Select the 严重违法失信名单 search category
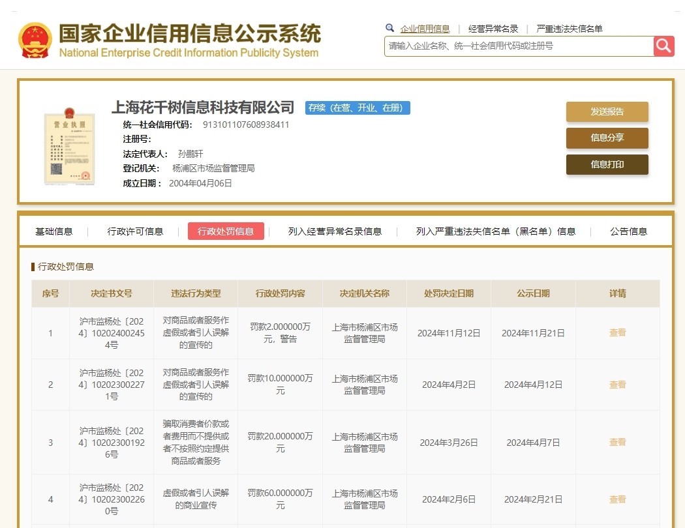The width and height of the screenshot is (685, 528). point(570,29)
